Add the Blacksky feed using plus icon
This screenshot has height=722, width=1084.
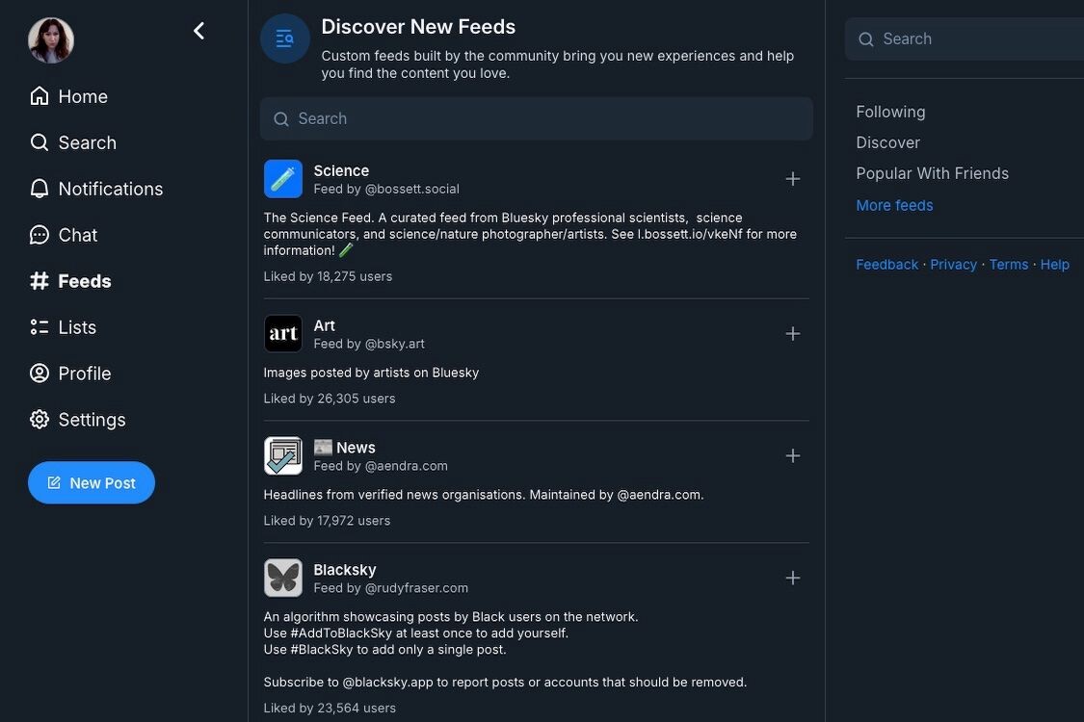tap(792, 579)
